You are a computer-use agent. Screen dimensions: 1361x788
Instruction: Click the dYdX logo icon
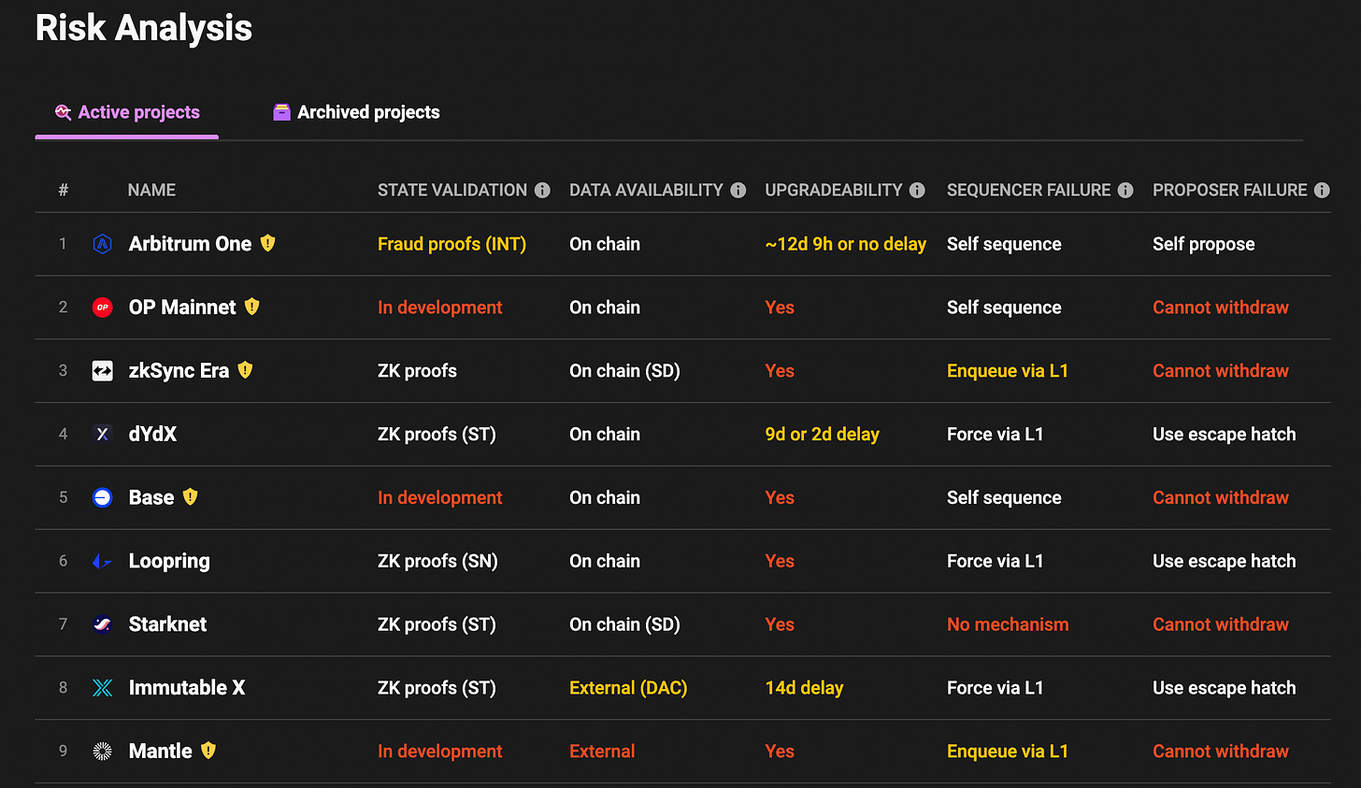[103, 434]
